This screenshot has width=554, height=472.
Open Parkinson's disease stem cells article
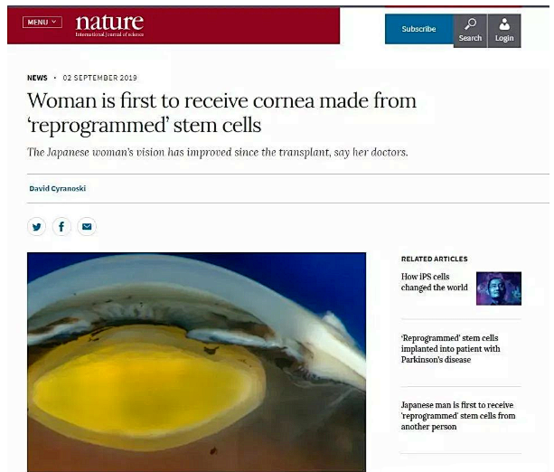(450, 349)
